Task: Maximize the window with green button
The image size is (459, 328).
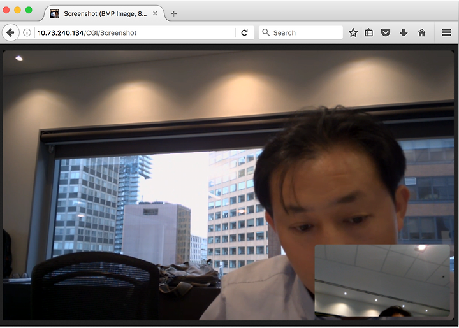Action: 29,10
